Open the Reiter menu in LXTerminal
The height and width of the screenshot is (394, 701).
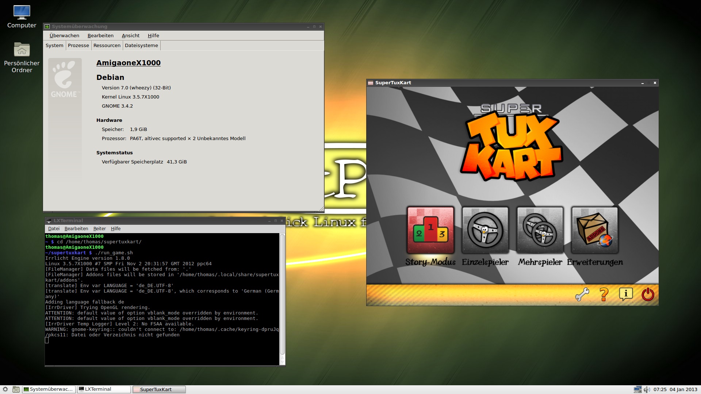coord(99,228)
